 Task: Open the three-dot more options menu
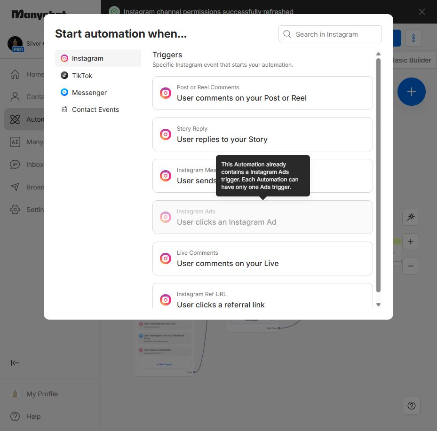point(413,38)
